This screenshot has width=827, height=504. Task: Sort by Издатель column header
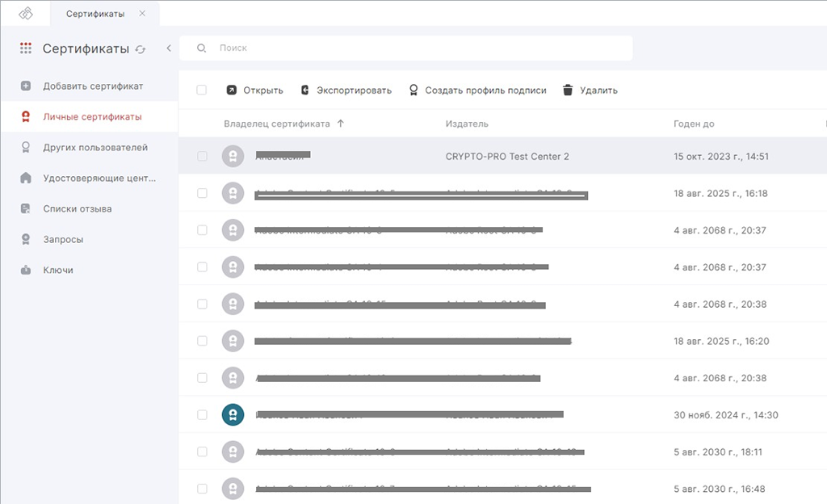(467, 124)
